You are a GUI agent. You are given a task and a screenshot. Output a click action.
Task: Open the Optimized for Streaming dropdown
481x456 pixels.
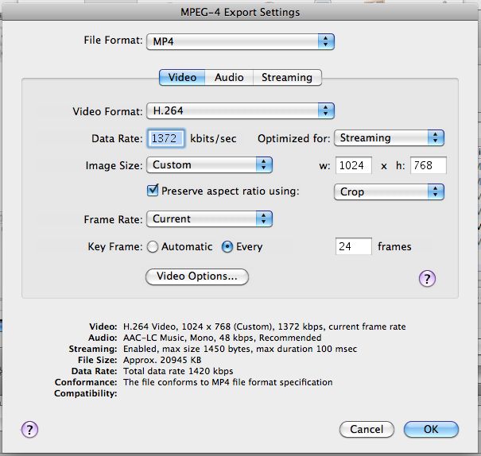(389, 138)
